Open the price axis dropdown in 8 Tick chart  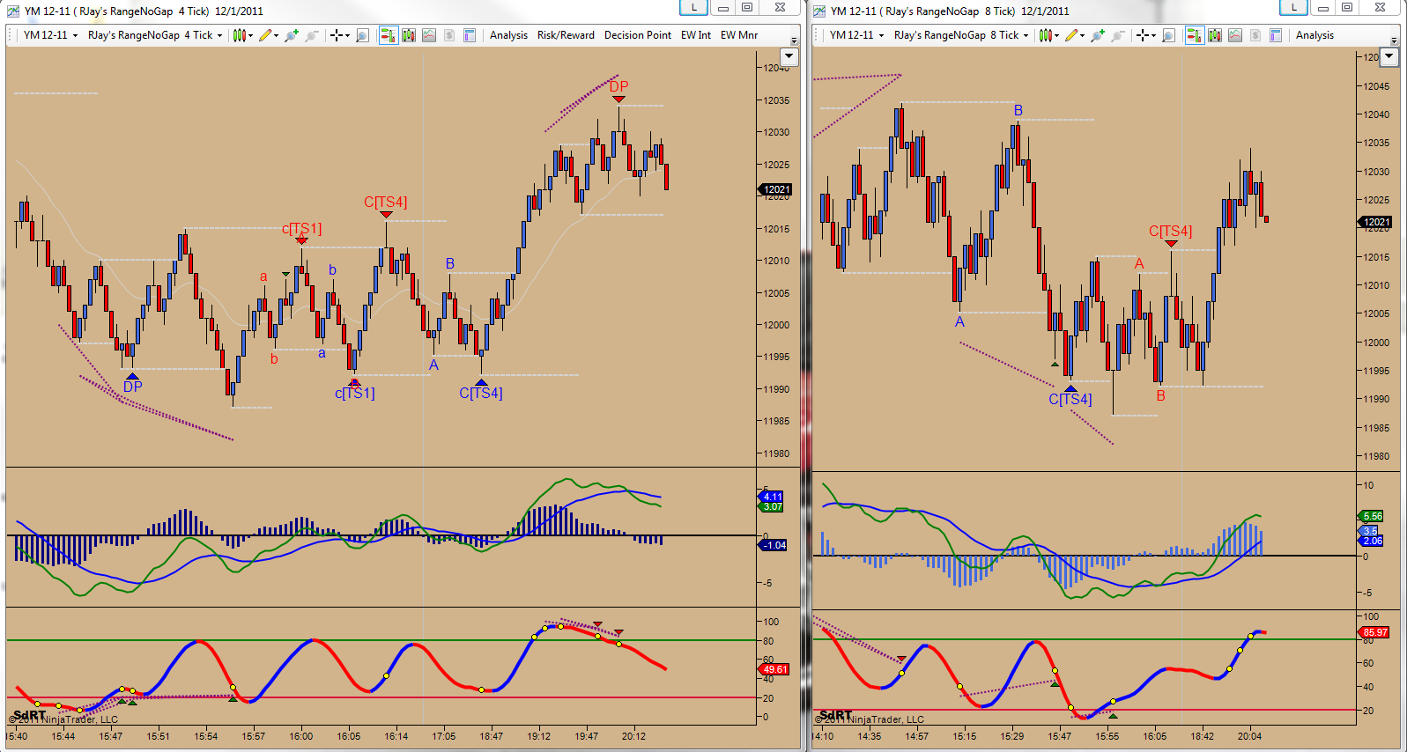[1389, 57]
